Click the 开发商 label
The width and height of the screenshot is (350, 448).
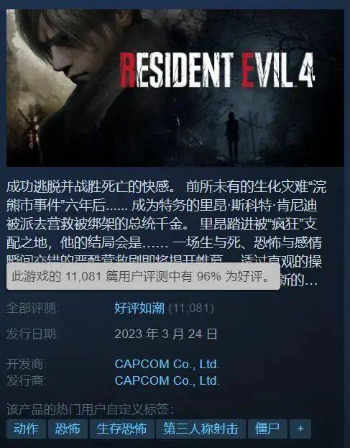coord(27,365)
